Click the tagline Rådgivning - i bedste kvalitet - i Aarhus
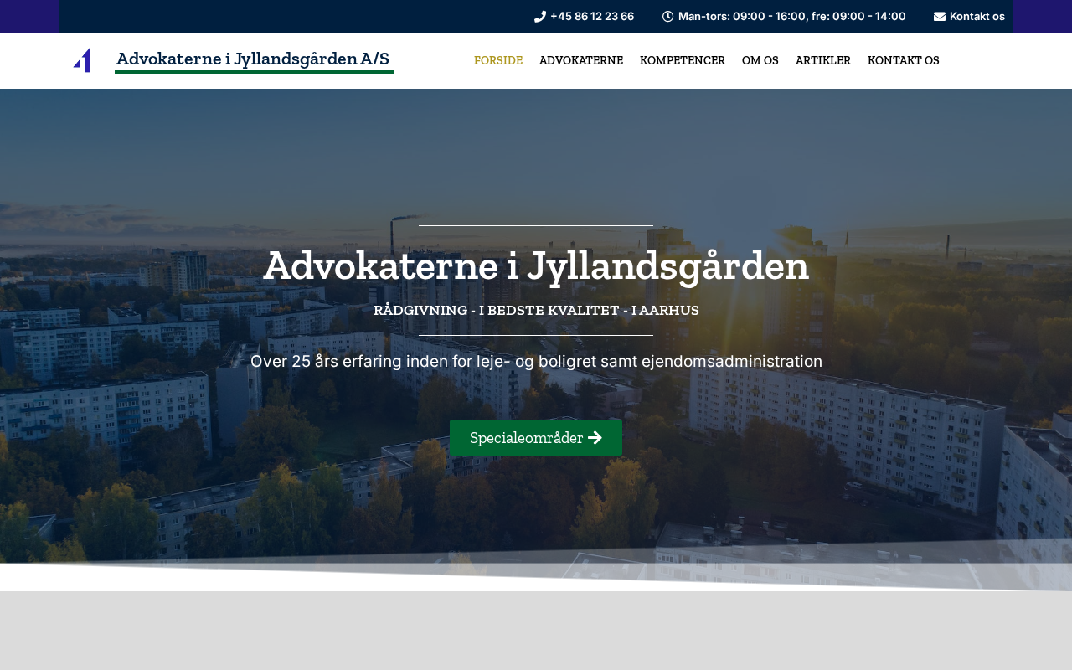This screenshot has width=1072, height=670. click(x=536, y=310)
